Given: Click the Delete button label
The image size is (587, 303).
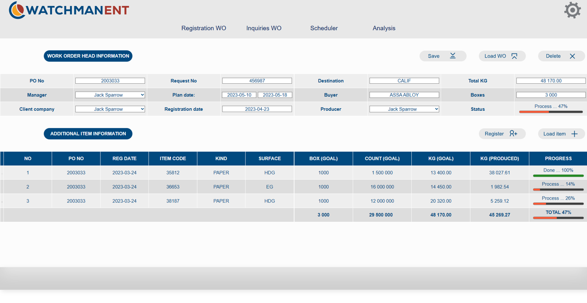Looking at the screenshot, I should 553,56.
